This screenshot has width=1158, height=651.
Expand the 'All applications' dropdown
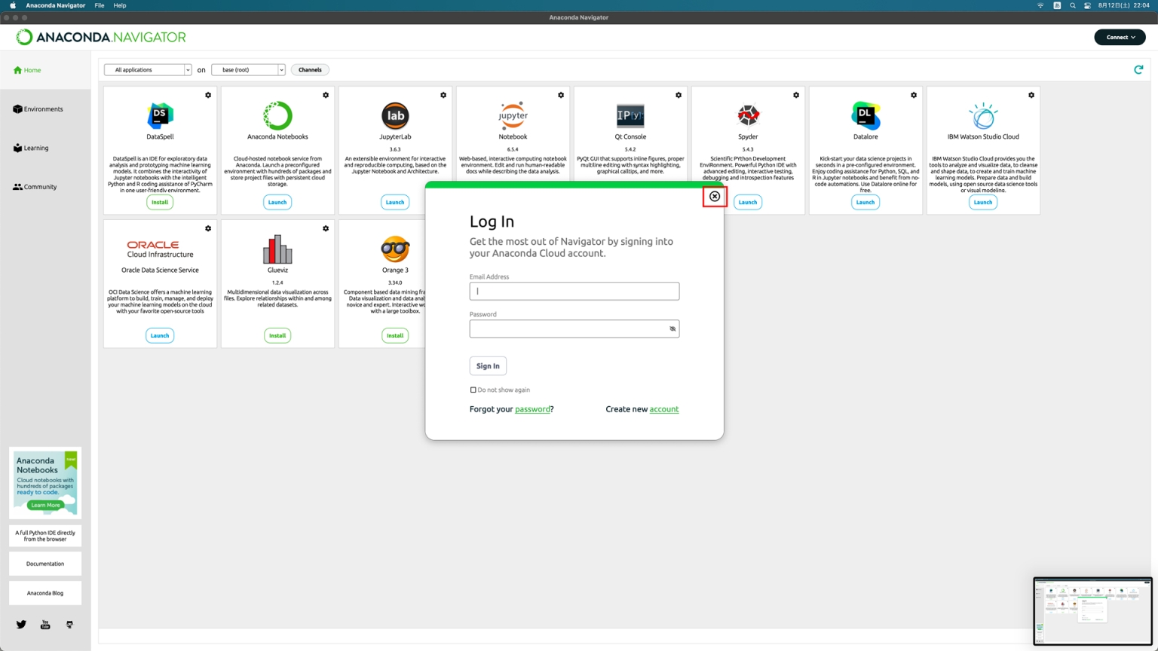[x=148, y=70]
